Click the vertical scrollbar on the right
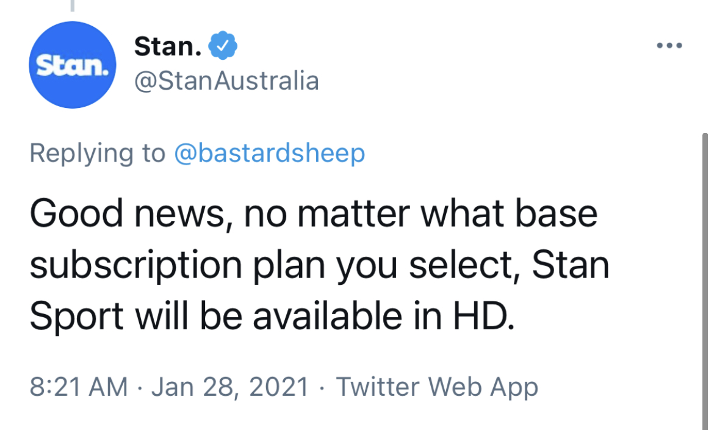Image resolution: width=714 pixels, height=430 pixels. 705,281
